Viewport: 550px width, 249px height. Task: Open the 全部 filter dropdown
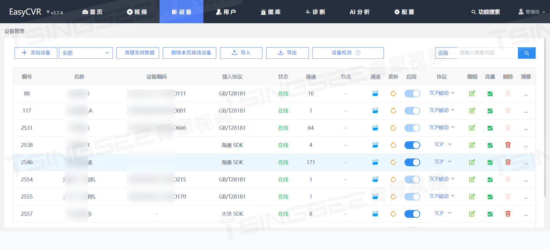[x=86, y=53]
